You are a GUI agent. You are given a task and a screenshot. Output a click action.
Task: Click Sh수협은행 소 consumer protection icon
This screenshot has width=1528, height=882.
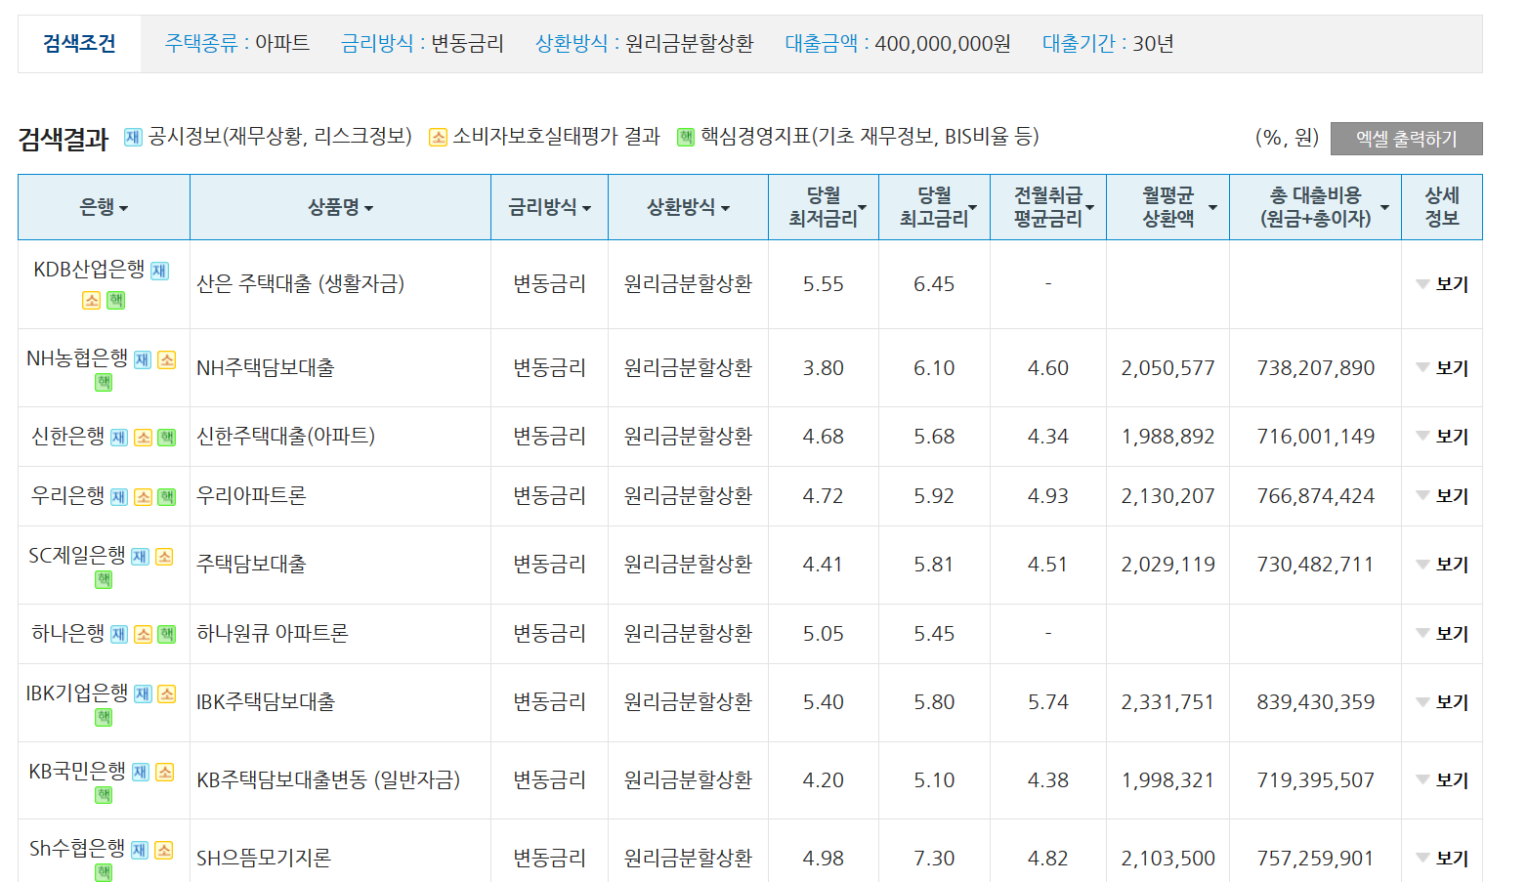[165, 850]
